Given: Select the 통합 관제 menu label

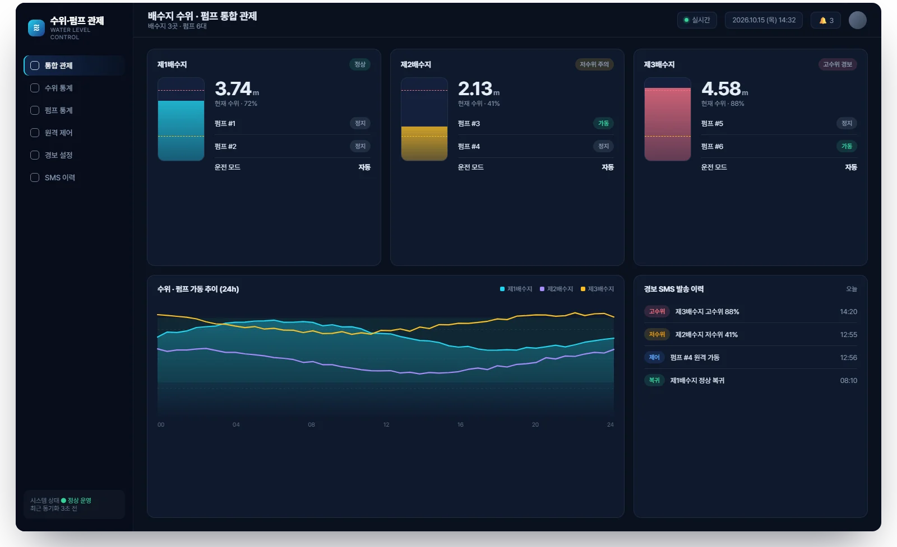Looking at the screenshot, I should tap(59, 66).
